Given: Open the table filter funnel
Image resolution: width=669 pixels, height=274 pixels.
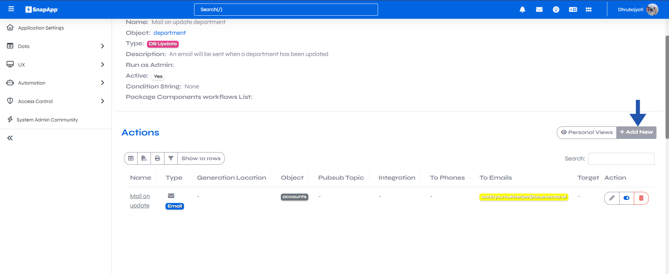Looking at the screenshot, I should (171, 158).
